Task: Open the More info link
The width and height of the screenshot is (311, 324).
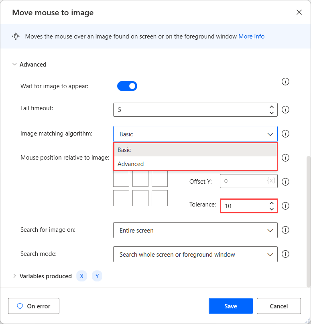Action: coord(251,36)
